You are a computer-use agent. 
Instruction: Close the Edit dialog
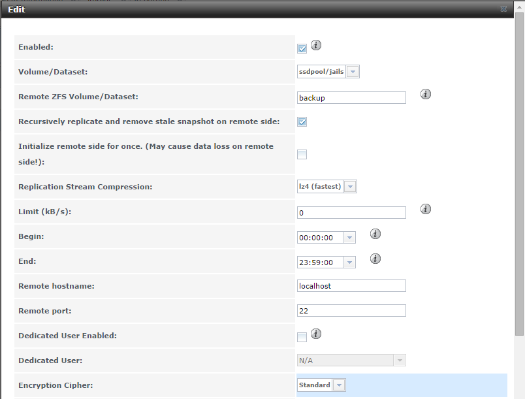[x=503, y=9]
